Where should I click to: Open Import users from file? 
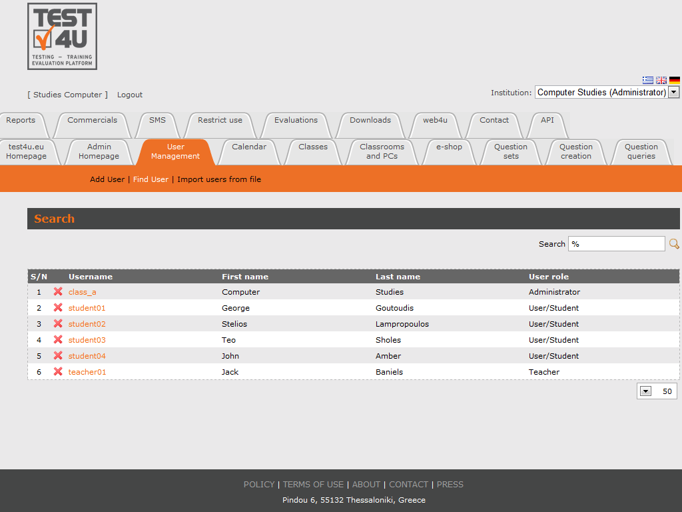point(219,179)
